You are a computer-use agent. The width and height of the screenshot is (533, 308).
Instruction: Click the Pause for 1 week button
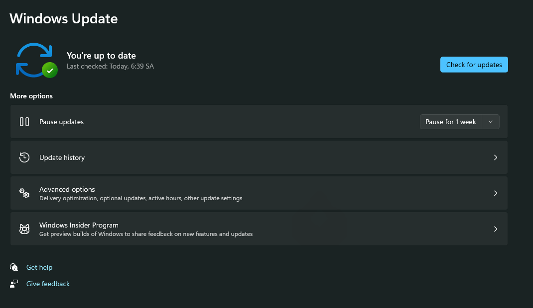(451, 122)
